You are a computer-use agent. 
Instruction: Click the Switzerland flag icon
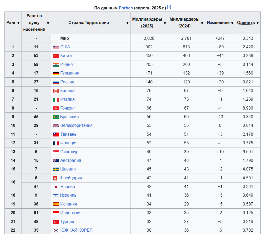click(55, 178)
